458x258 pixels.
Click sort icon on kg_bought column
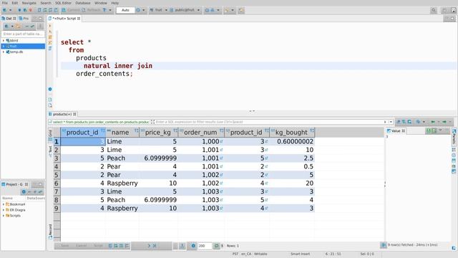[x=312, y=130]
